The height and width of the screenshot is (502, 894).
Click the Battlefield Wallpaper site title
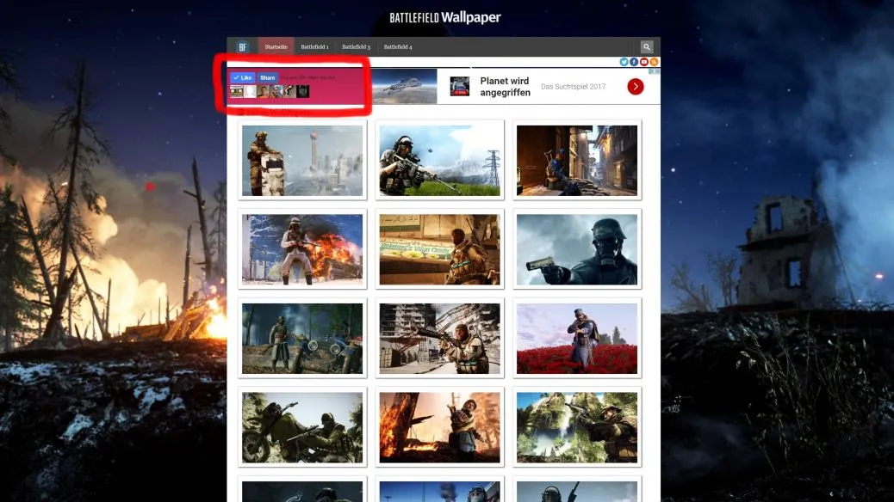click(445, 18)
